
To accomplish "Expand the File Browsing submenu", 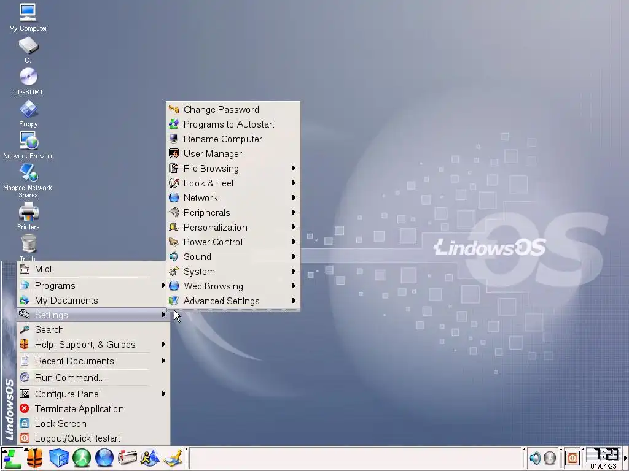I will click(x=233, y=169).
